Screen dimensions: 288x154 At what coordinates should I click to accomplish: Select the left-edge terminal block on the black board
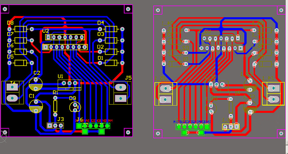(13, 92)
